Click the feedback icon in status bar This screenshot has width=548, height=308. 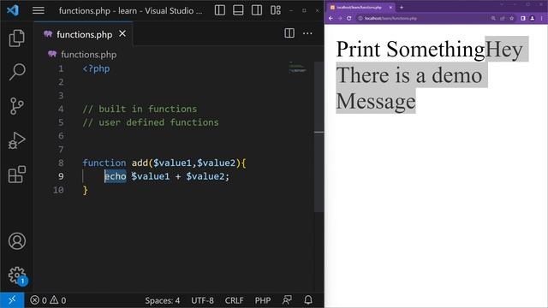tap(288, 300)
